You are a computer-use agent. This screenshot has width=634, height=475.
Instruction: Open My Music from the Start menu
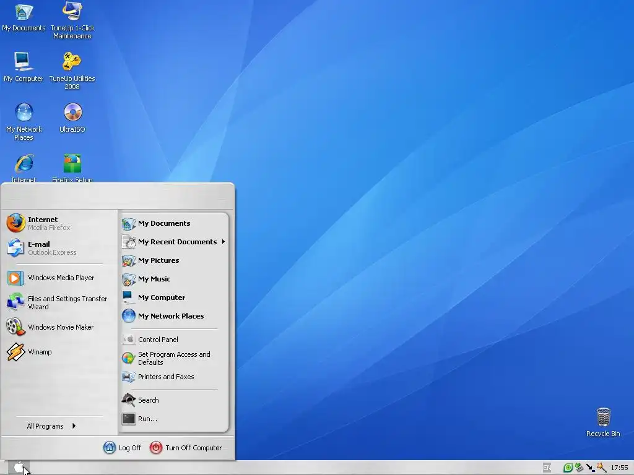174,279
